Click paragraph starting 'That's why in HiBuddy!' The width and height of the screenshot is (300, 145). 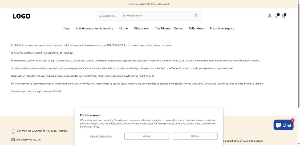click(x=83, y=76)
